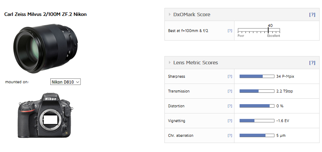Click the Vignetting score bar
The width and height of the screenshot is (322, 152).
[x=256, y=121]
